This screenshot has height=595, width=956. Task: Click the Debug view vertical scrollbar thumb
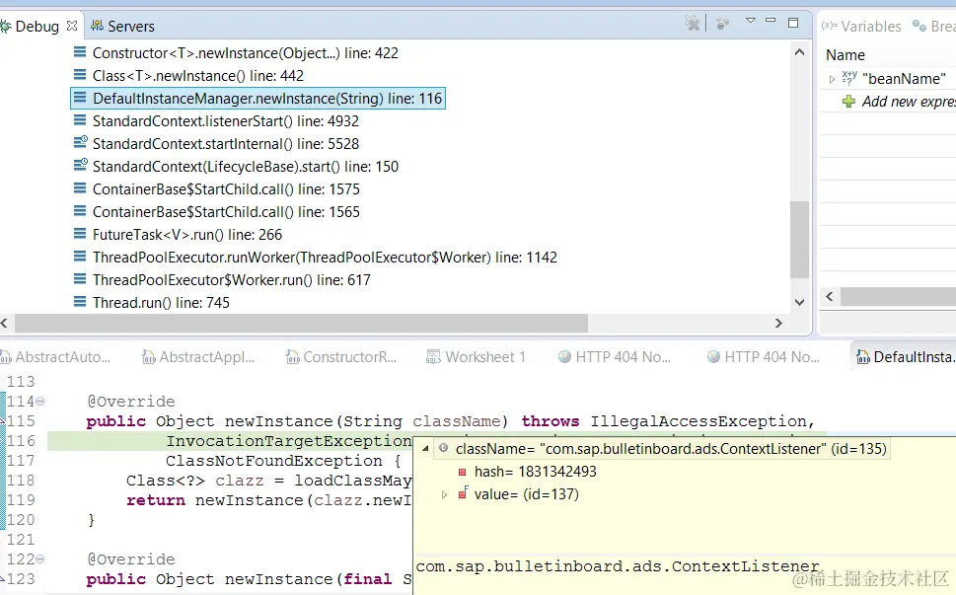pos(799,240)
